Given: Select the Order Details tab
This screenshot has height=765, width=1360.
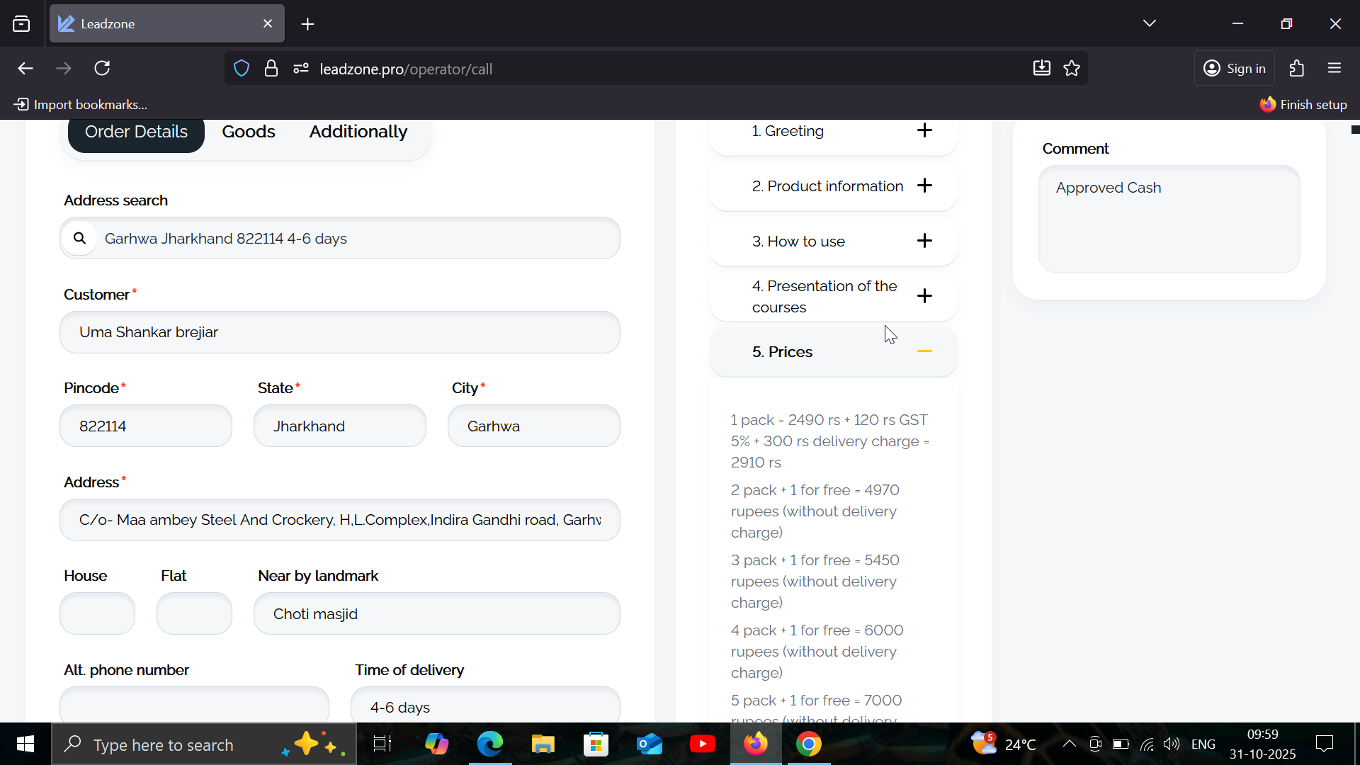Looking at the screenshot, I should tap(136, 132).
